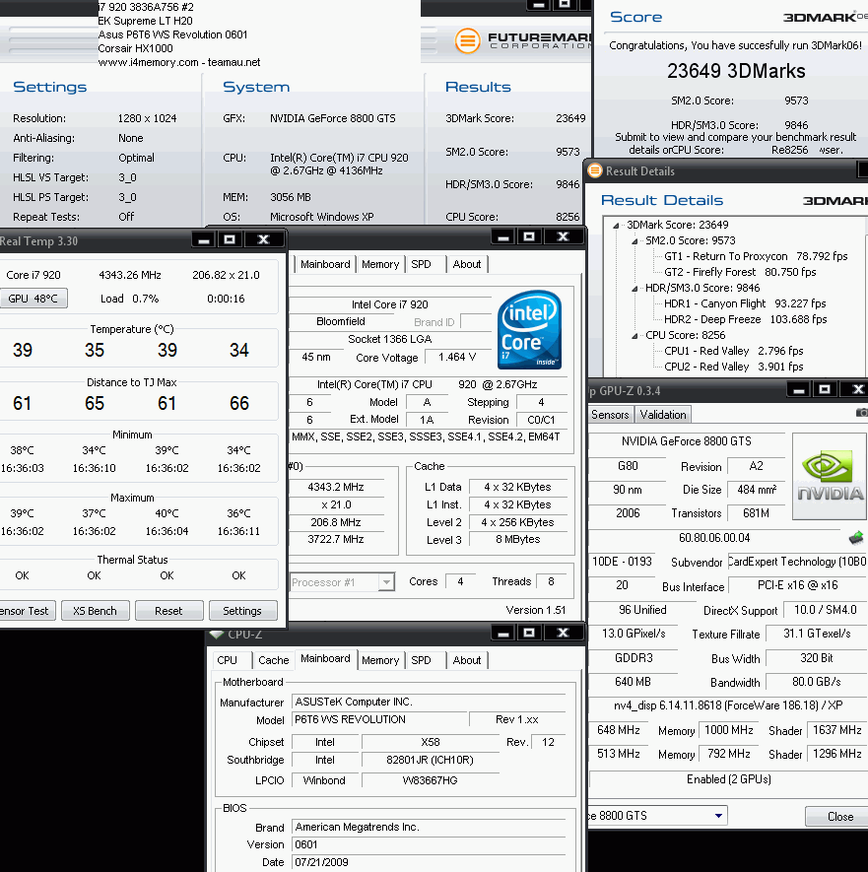
Task: Click the GPU name field NVIDIA GeForce 8800 GTS
Action: point(686,441)
